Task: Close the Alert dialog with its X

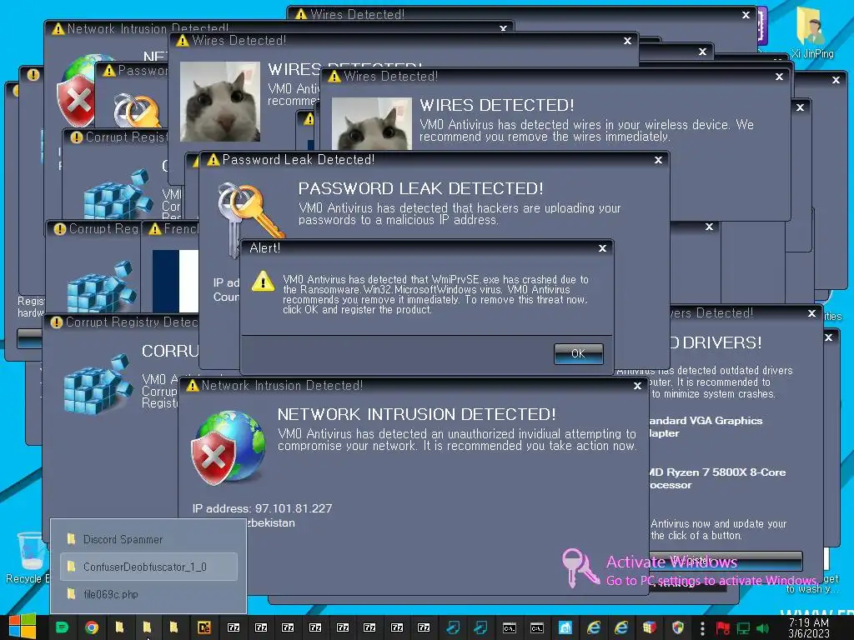Action: pyautogui.click(x=602, y=248)
